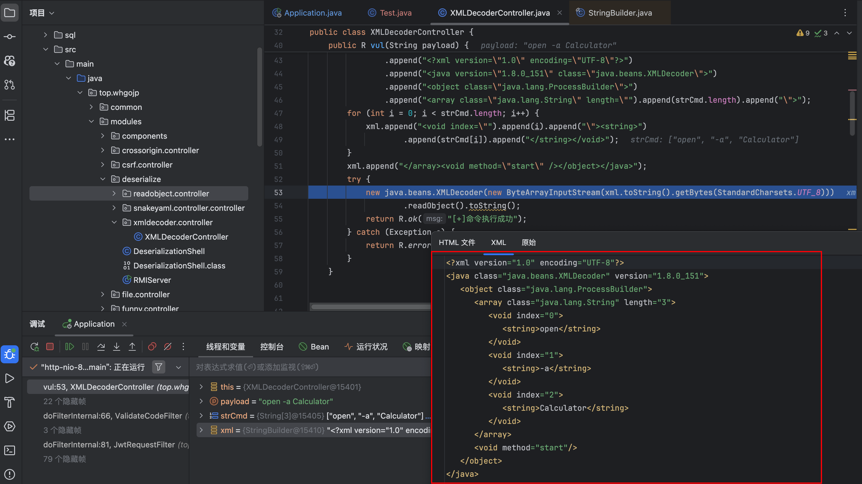
Task: Switch to Application.java tab
Action: [307, 13]
